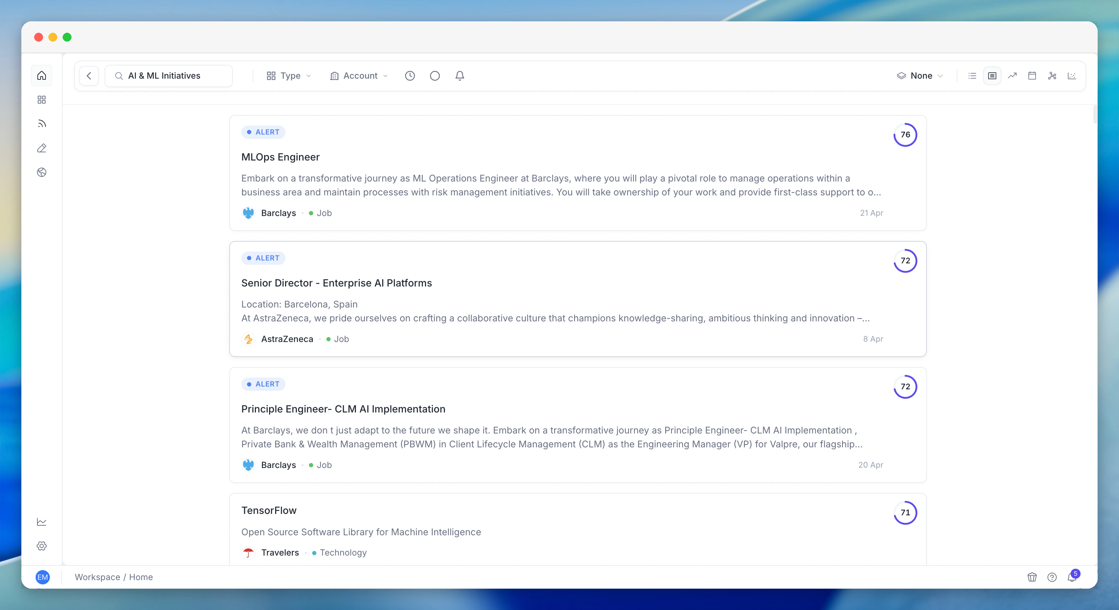Open the clock time filter
Viewport: 1119px width, 610px height.
coord(410,75)
